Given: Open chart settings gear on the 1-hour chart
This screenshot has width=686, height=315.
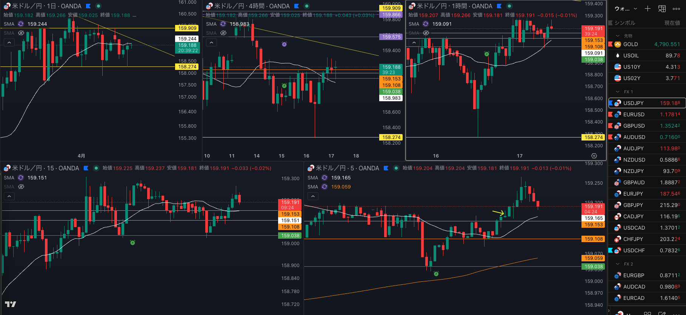Looking at the screenshot, I should click(x=594, y=156).
